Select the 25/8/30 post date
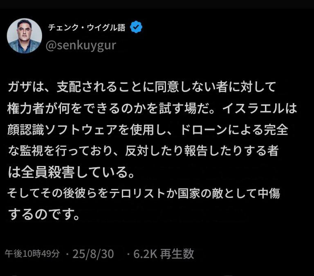Viewport: 314px width, 276px height. click(93, 254)
